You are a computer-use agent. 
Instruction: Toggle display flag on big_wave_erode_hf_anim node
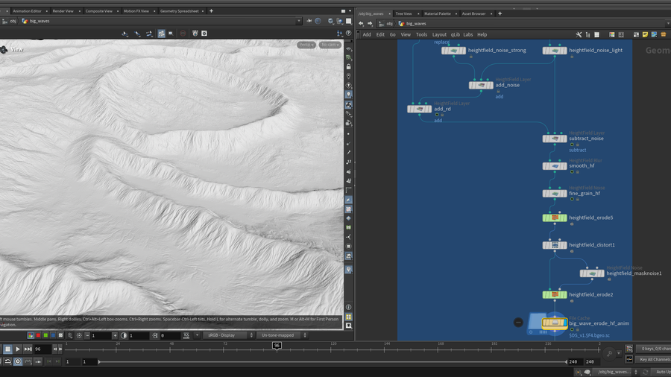(x=565, y=323)
